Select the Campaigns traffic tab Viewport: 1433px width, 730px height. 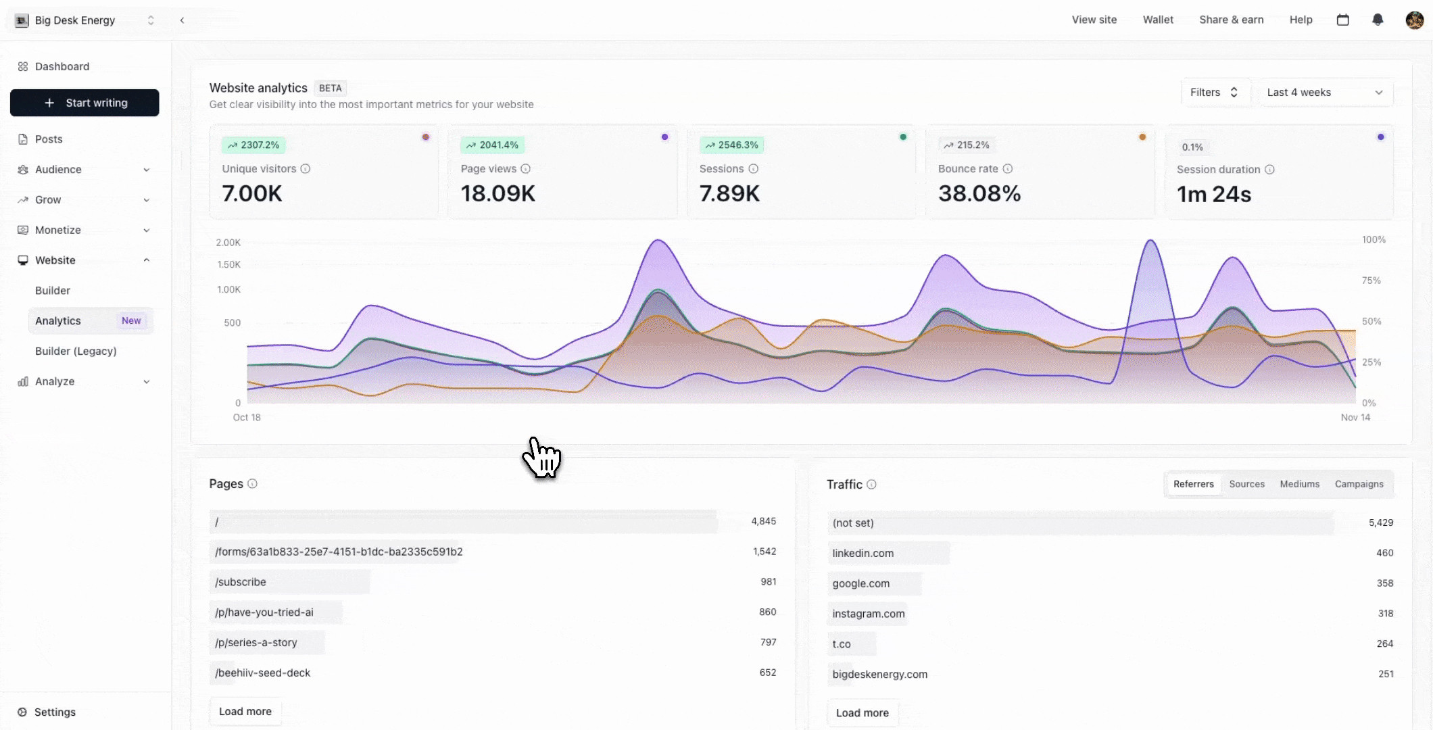tap(1359, 484)
